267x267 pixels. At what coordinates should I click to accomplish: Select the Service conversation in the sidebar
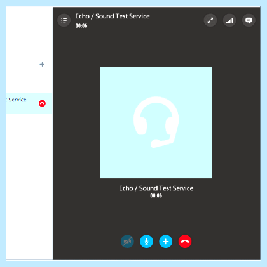coord(29,103)
